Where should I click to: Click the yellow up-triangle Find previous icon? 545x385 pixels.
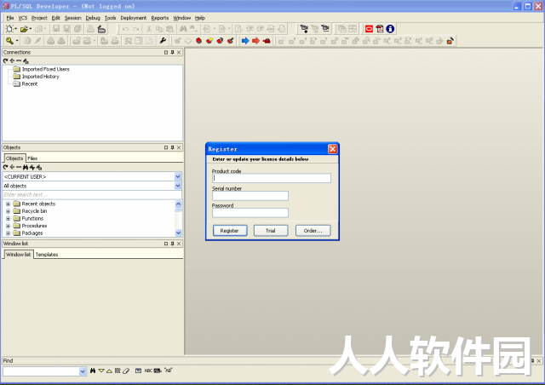coord(109,371)
